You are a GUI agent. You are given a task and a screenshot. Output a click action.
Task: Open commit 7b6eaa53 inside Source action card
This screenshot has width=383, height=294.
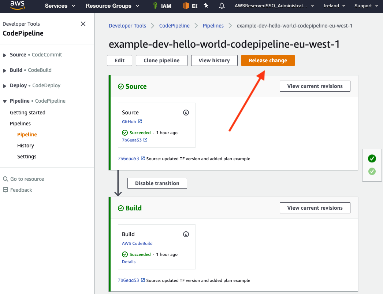coord(132,140)
